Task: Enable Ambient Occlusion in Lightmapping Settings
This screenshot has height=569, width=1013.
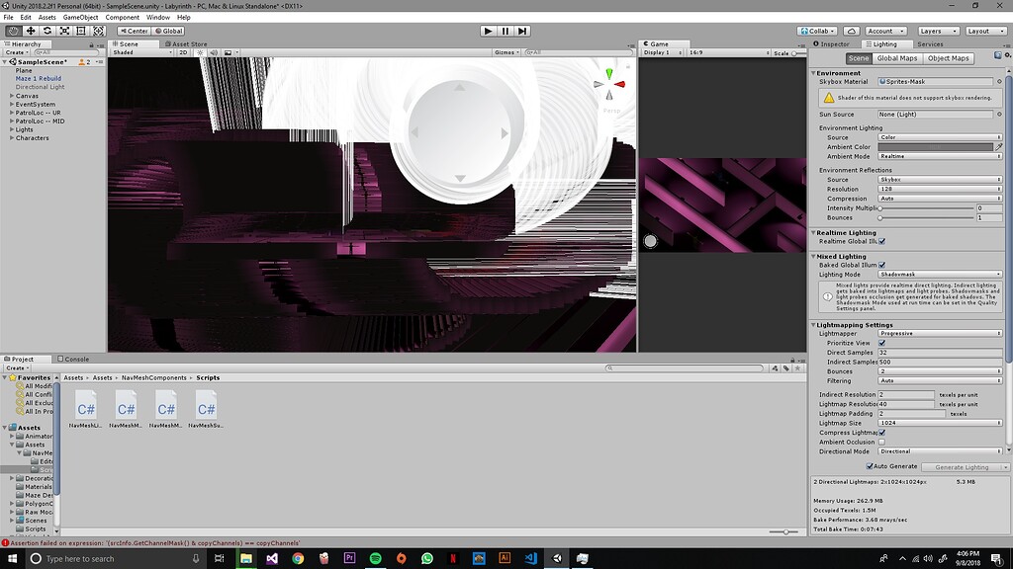Action: coord(881,443)
